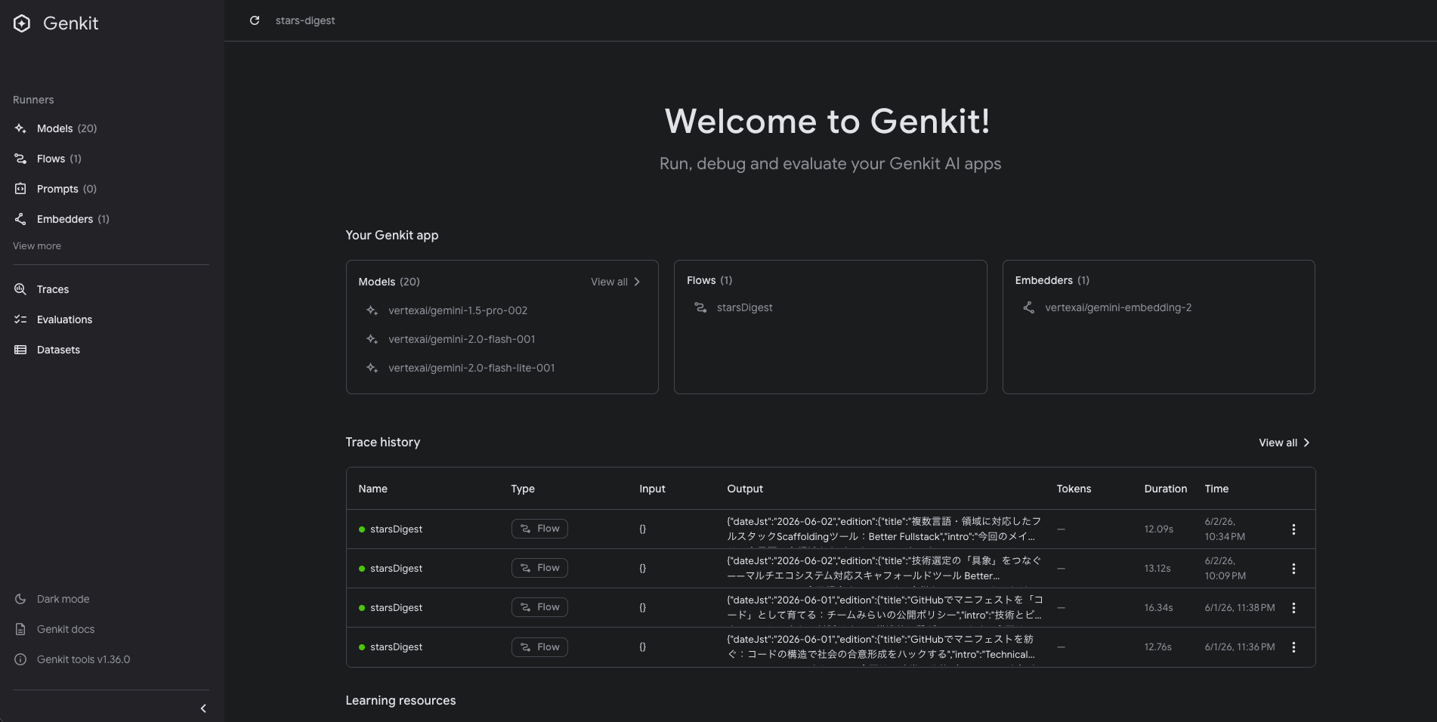Open more options for the 11:36 PM trace
Viewport: 1437px width, 722px height.
1293,647
